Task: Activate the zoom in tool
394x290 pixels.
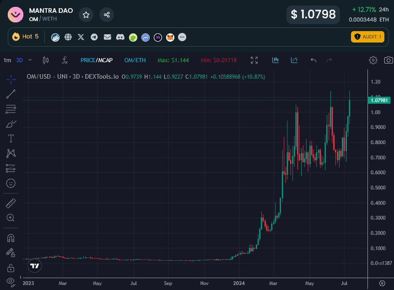Action: tap(11, 218)
